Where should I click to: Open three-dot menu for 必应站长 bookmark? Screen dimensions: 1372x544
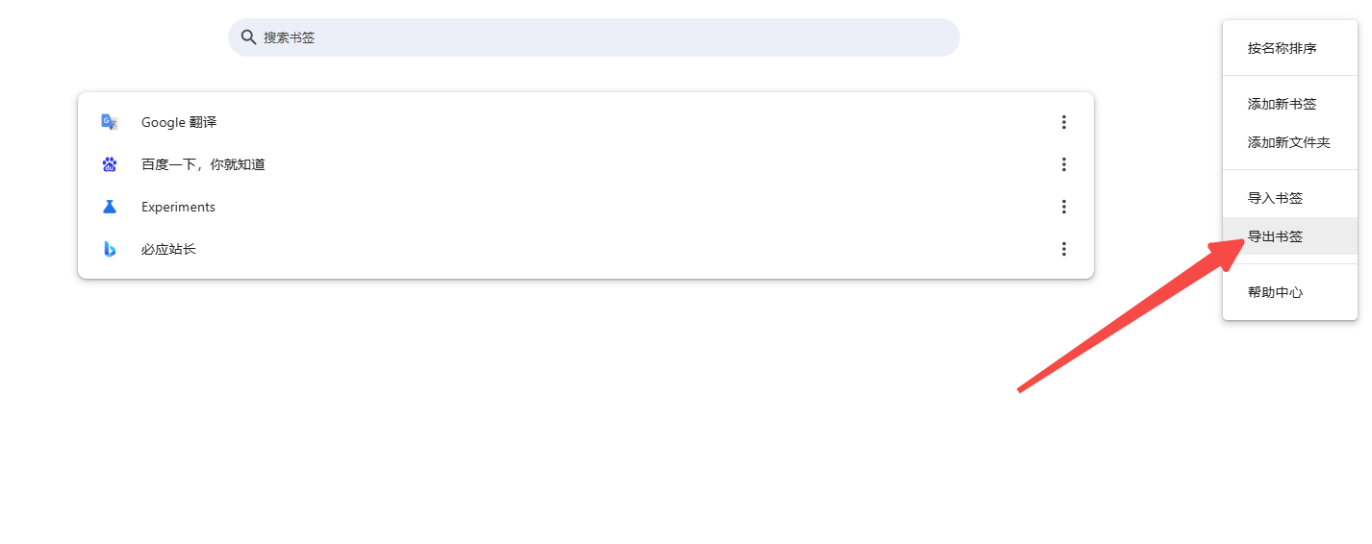[x=1064, y=249]
